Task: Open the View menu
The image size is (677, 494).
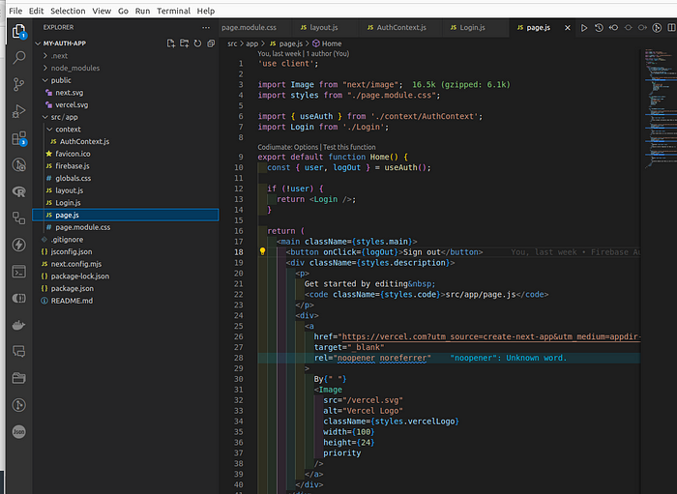Action: tap(102, 11)
